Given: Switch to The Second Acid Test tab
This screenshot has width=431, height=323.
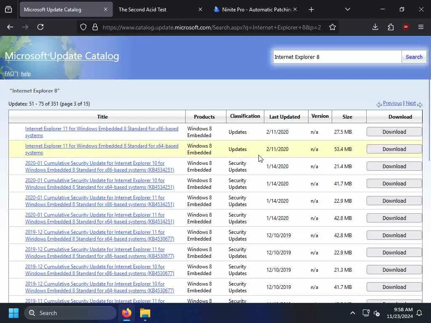Looking at the screenshot, I should pyautogui.click(x=160, y=9).
